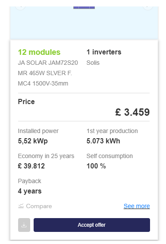Select the 5,52 kWp installed power value
This screenshot has width=166, height=244.
[33, 141]
